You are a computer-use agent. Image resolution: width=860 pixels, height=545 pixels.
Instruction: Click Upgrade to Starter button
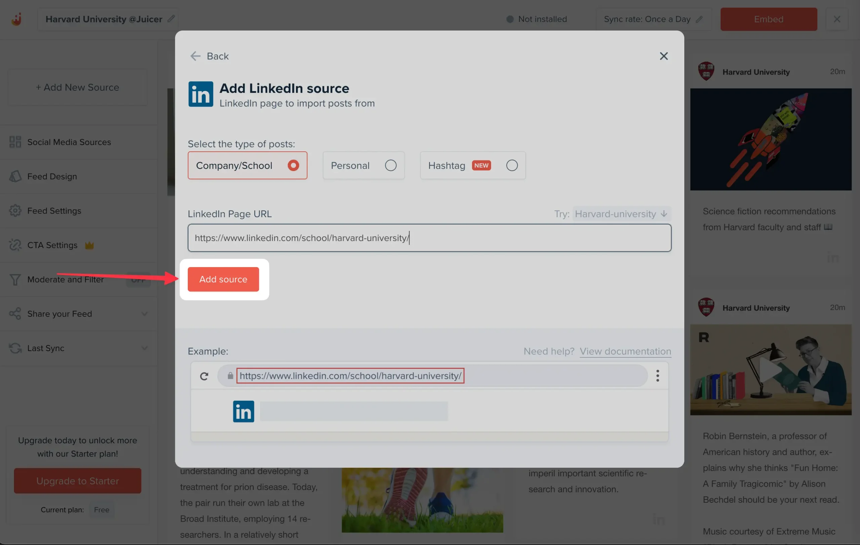[78, 481]
